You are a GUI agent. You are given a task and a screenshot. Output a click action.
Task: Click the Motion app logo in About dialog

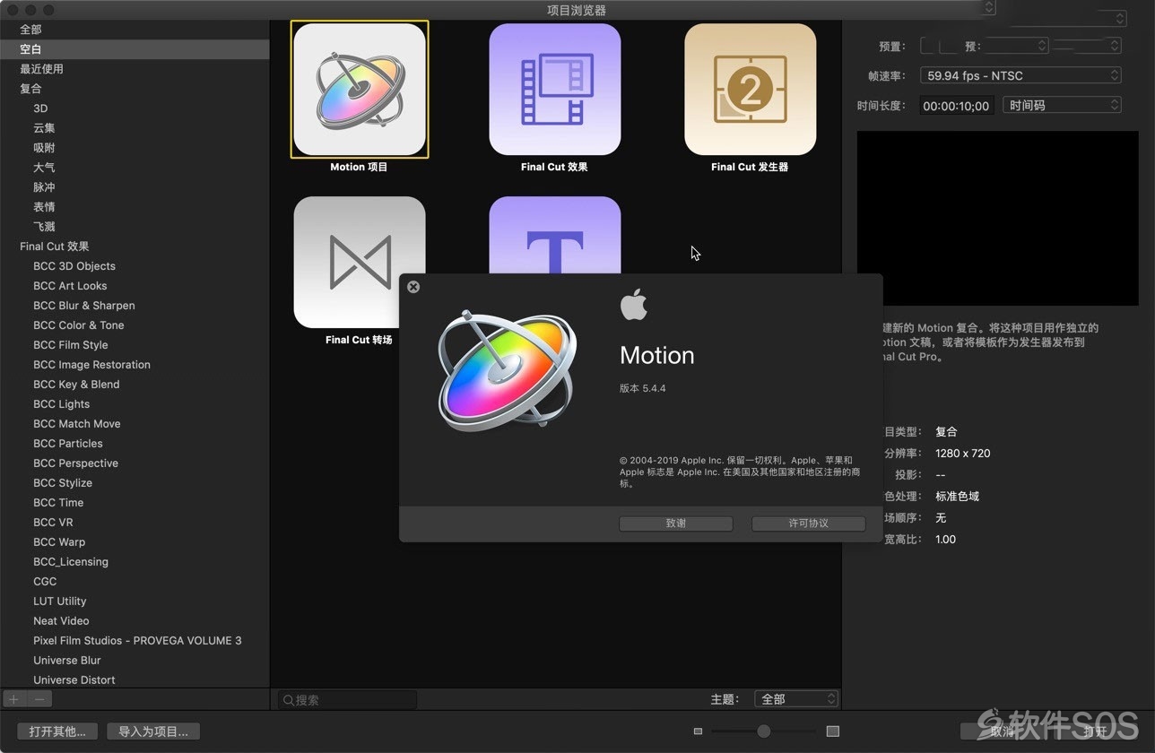(508, 371)
